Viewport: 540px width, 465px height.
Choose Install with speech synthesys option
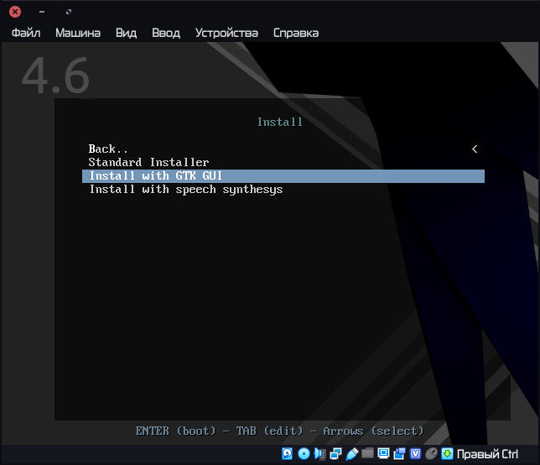pyautogui.click(x=185, y=190)
